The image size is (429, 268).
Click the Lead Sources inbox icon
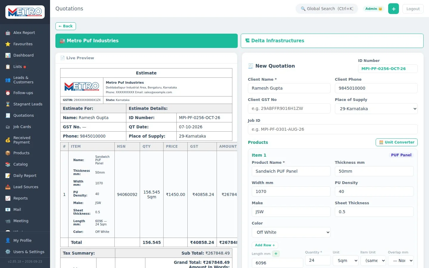coord(8,187)
